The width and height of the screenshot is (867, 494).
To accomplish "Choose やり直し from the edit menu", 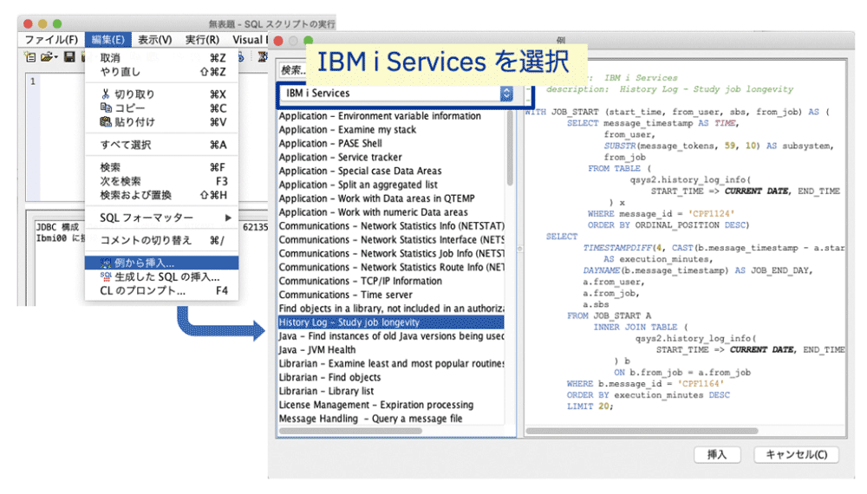I will coord(162,72).
